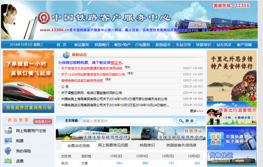Click the red 1 badge on food ad
The height and width of the screenshot is (167, 263).
[253, 98]
